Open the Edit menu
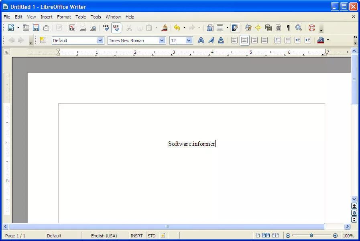This screenshot has width=360, height=241. (x=18, y=17)
